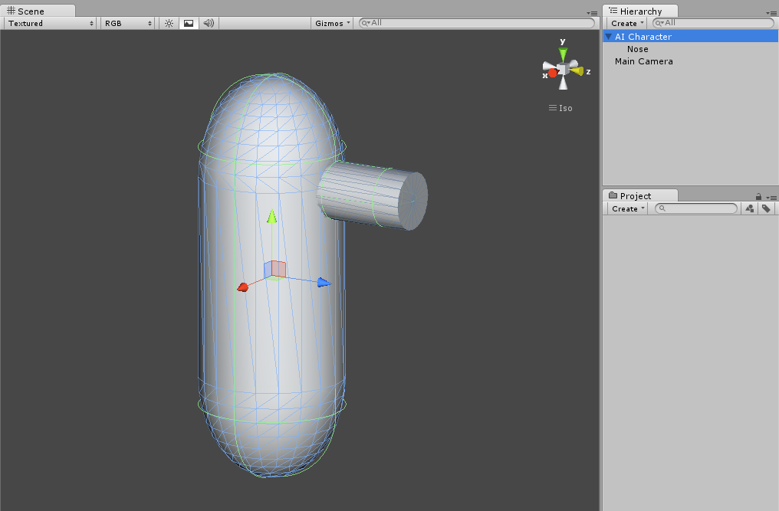Click the Project panel Create button

coord(628,208)
